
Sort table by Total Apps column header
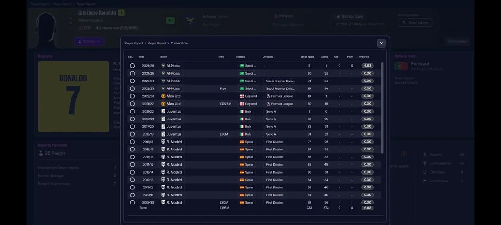(x=307, y=57)
